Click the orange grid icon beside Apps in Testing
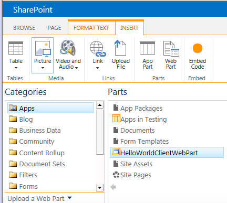The width and height of the screenshot is (227, 203). 116,119
